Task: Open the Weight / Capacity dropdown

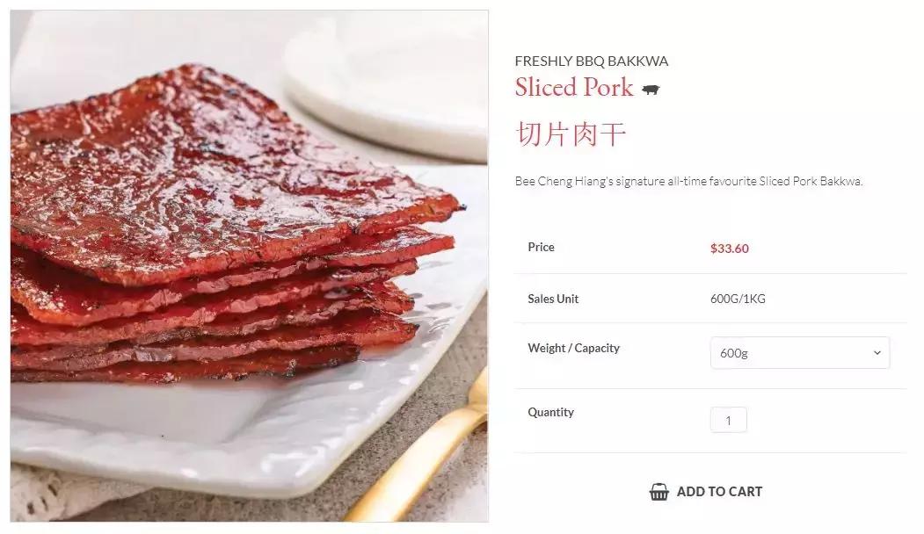Action: pos(799,352)
